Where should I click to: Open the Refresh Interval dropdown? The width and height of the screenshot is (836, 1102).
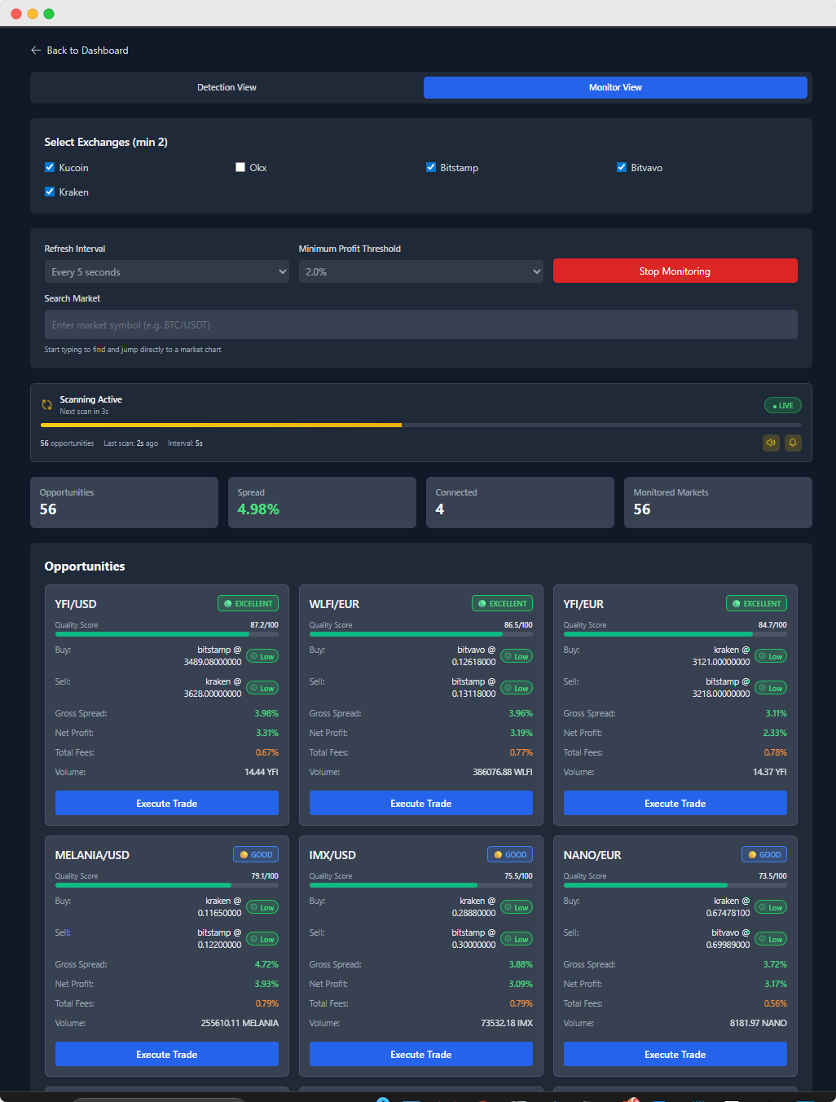(x=166, y=271)
